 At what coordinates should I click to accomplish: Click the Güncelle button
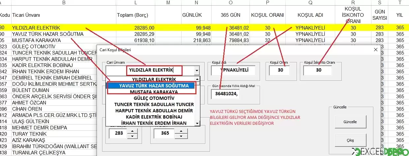350,122
